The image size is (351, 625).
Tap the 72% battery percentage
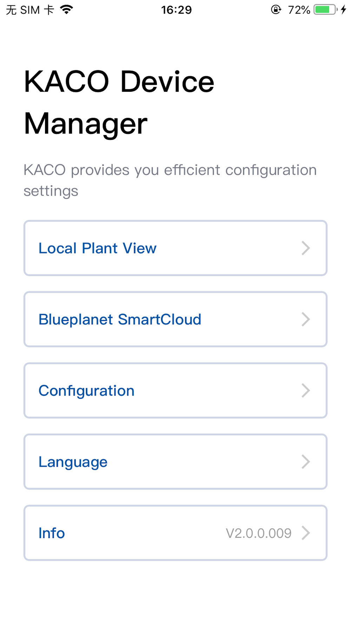tap(299, 10)
